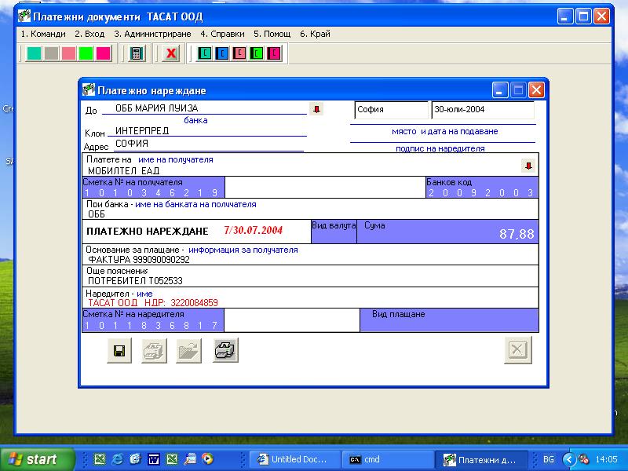Select the teal bracket document icon
Image resolution: width=628 pixels, height=471 pixels.
pos(205,53)
